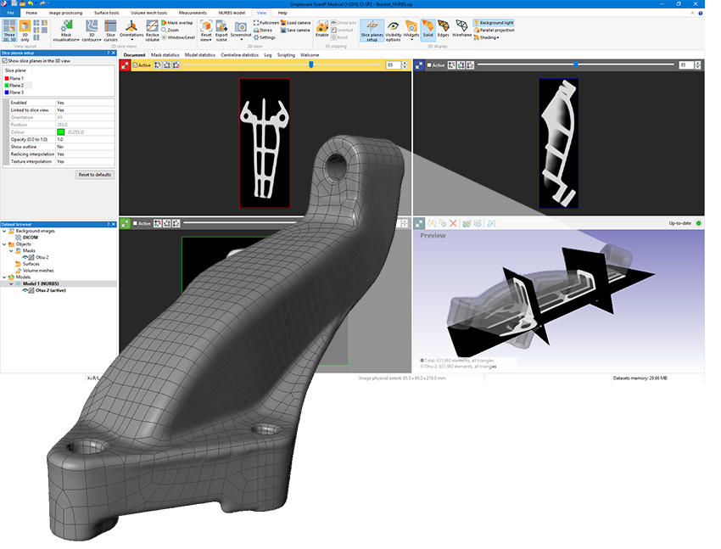Toggle Show slice planes in 3D view

4,61
